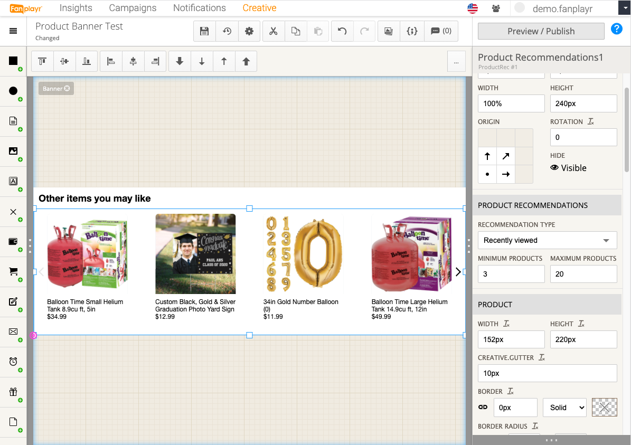Open the creative settings gear
The height and width of the screenshot is (445, 631).
(249, 31)
